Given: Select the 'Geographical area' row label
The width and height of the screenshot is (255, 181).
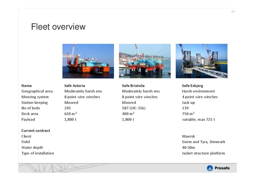Looking at the screenshot, I should coord(37,91).
